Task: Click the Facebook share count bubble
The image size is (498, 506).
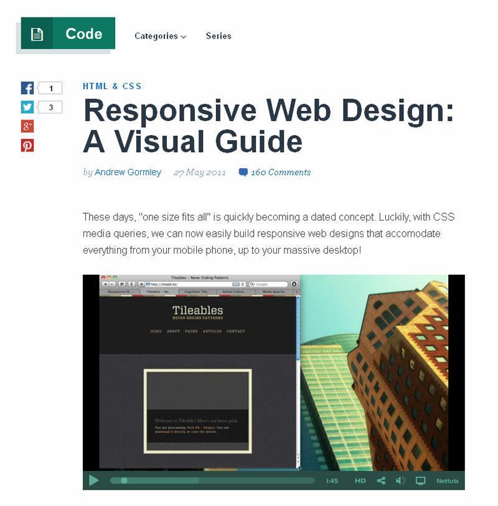Action: pos(50,88)
